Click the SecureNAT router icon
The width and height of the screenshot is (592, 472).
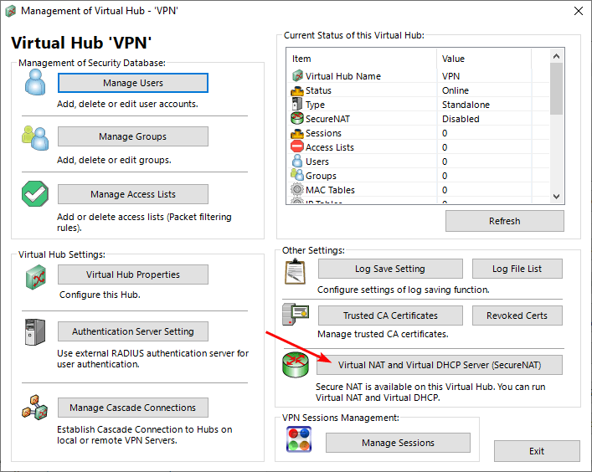tap(296, 366)
